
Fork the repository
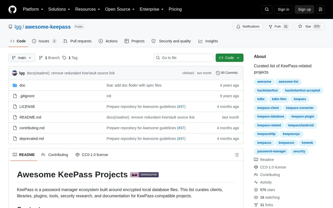click(279, 27)
